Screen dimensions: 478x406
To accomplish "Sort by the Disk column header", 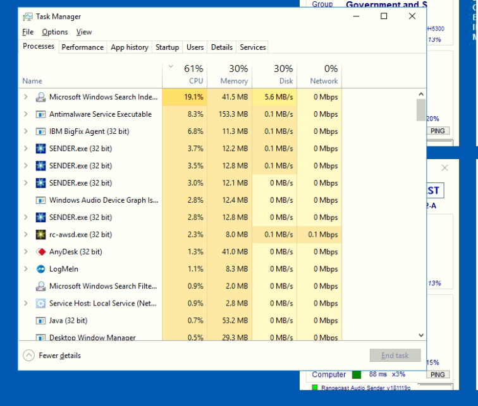I will pos(274,75).
